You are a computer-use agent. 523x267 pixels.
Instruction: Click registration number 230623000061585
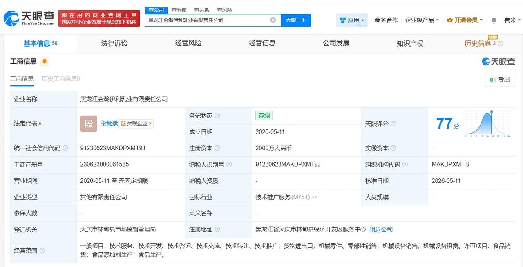click(x=105, y=165)
